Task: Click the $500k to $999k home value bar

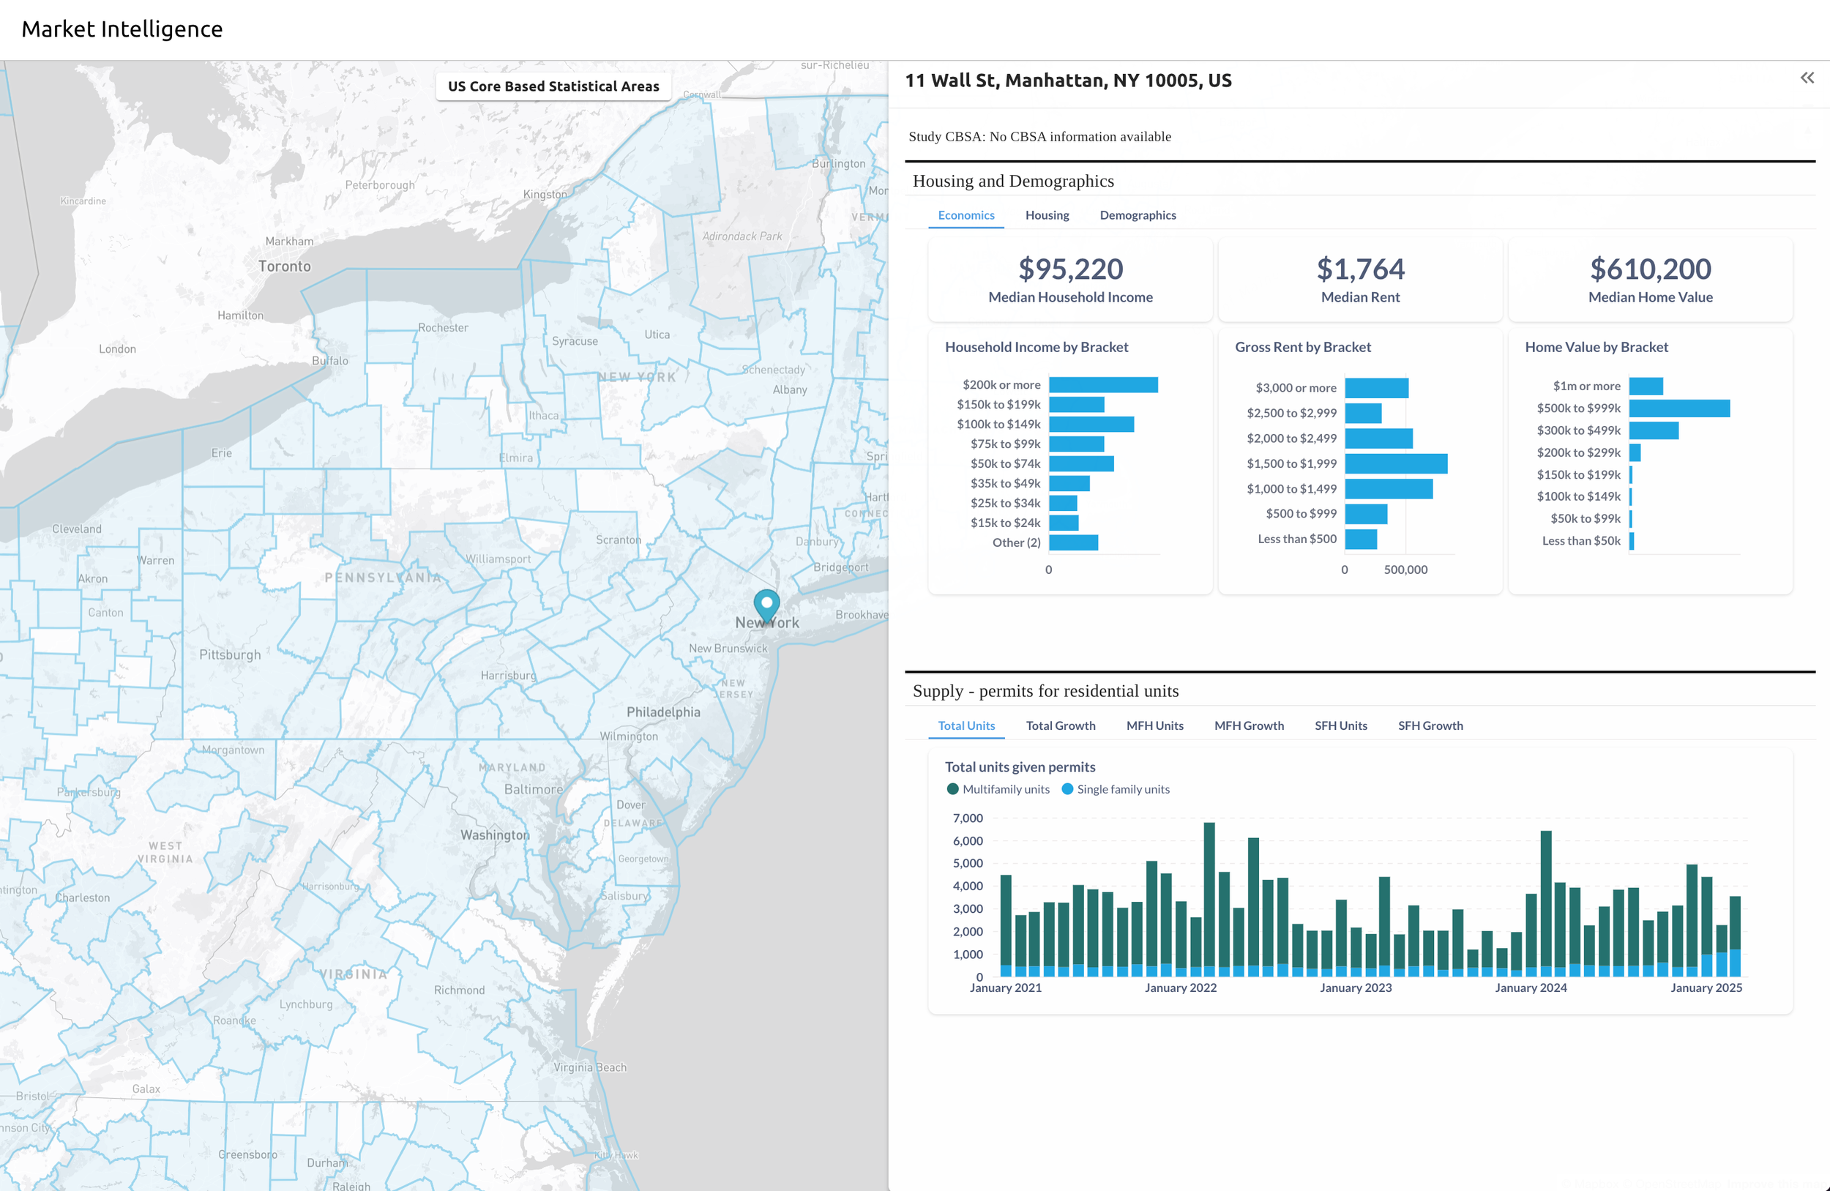Action: click(x=1678, y=408)
